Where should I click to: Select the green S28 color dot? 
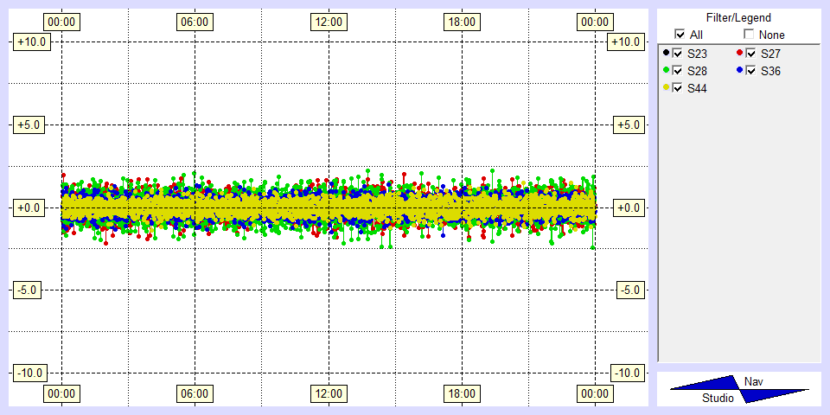666,69
